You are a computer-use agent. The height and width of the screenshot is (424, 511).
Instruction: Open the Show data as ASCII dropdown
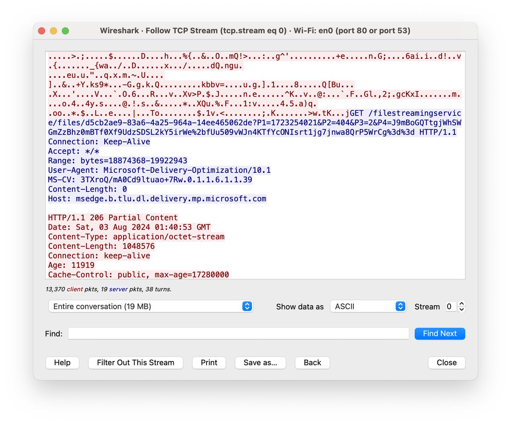pyautogui.click(x=368, y=307)
